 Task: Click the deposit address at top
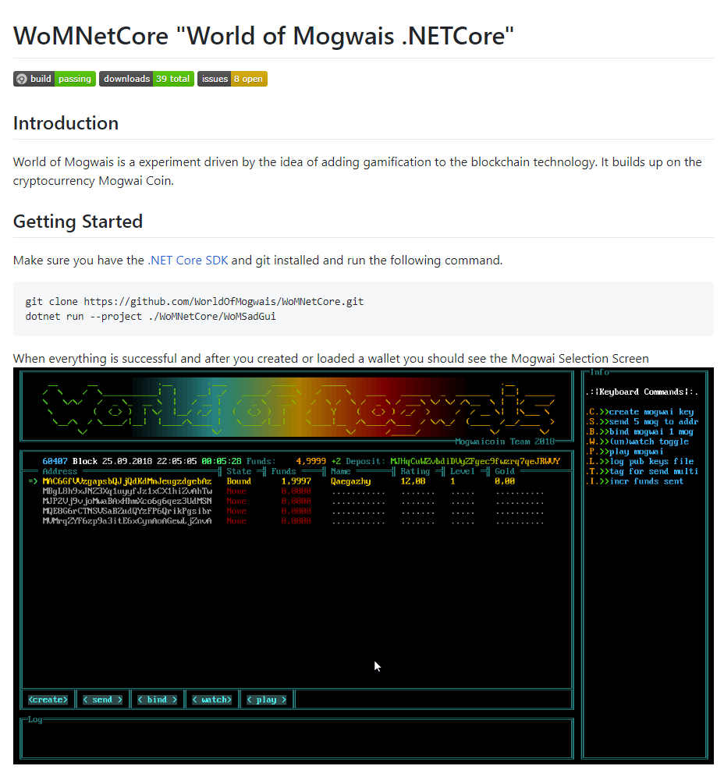475,462
